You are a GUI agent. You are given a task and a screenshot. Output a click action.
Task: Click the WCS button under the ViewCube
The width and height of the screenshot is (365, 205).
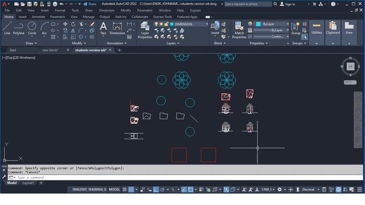coord(350,82)
